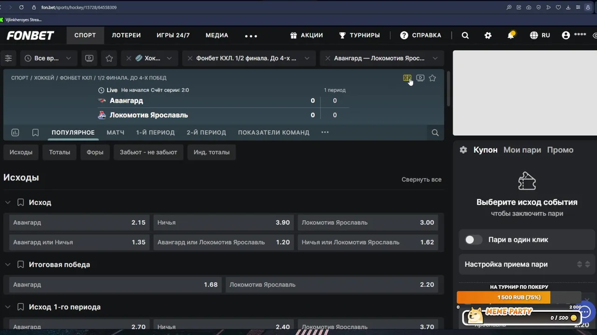
Task: Show more market tabs (three dots)
Action: point(325,132)
